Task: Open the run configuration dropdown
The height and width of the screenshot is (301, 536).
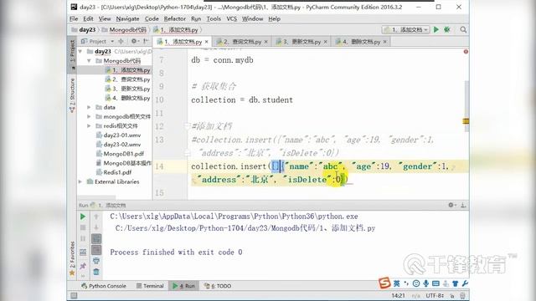Action: 405,30
